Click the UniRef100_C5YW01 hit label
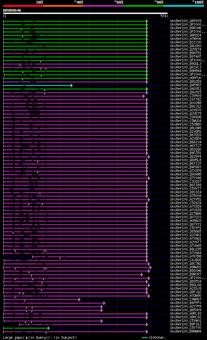 coord(186,321)
